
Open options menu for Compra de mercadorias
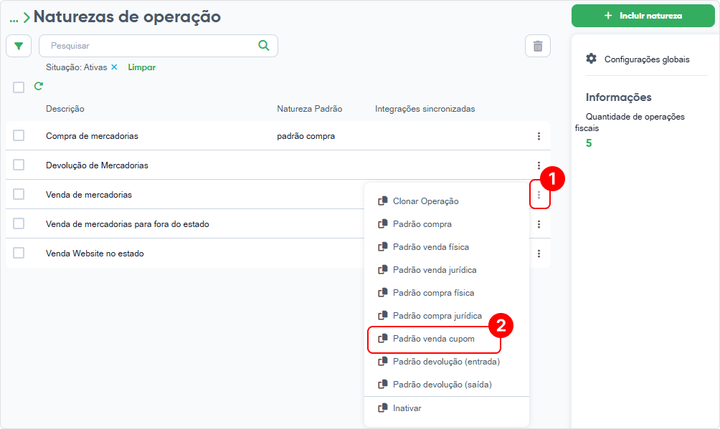point(539,136)
